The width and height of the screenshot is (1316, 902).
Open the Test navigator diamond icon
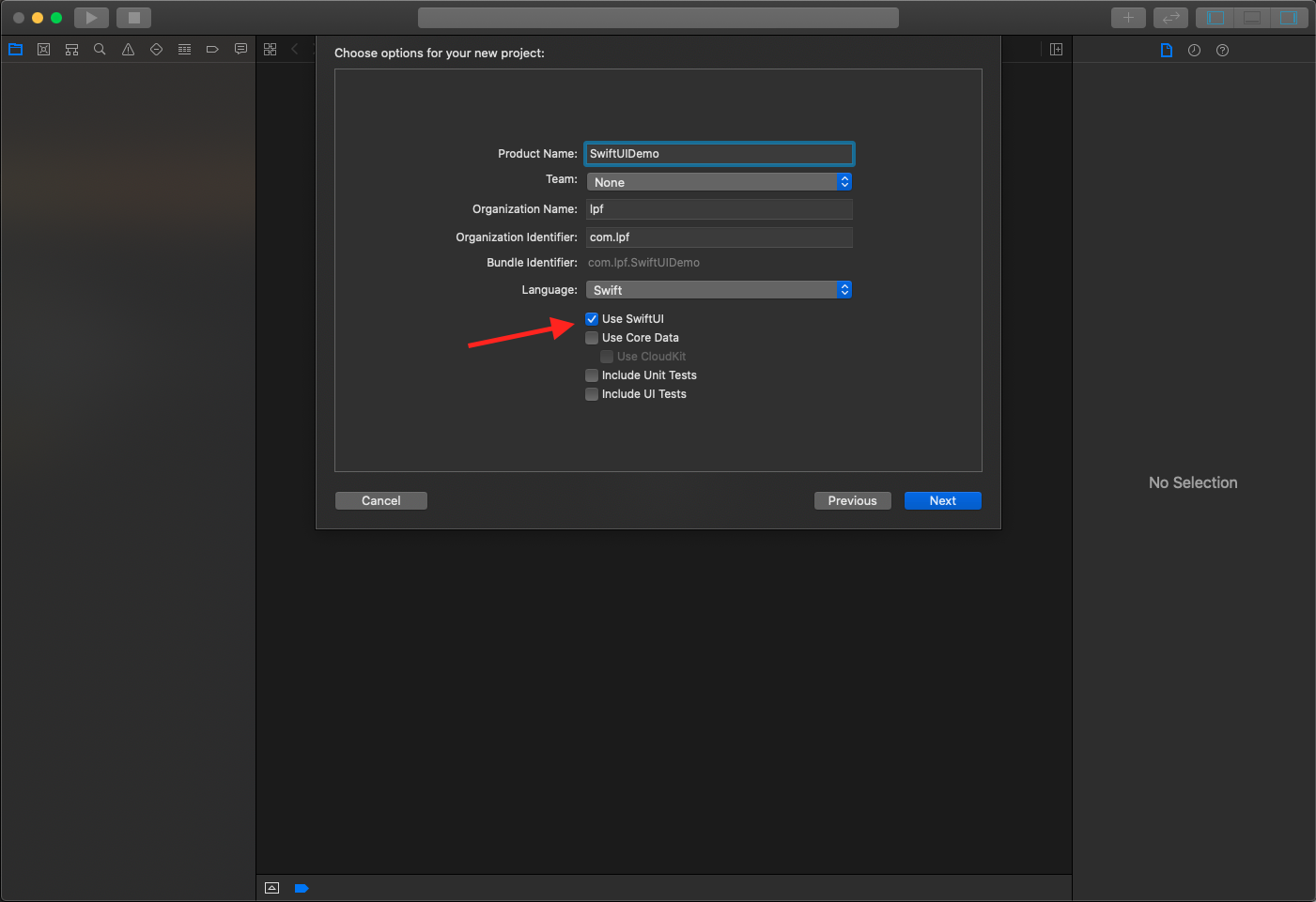point(156,50)
